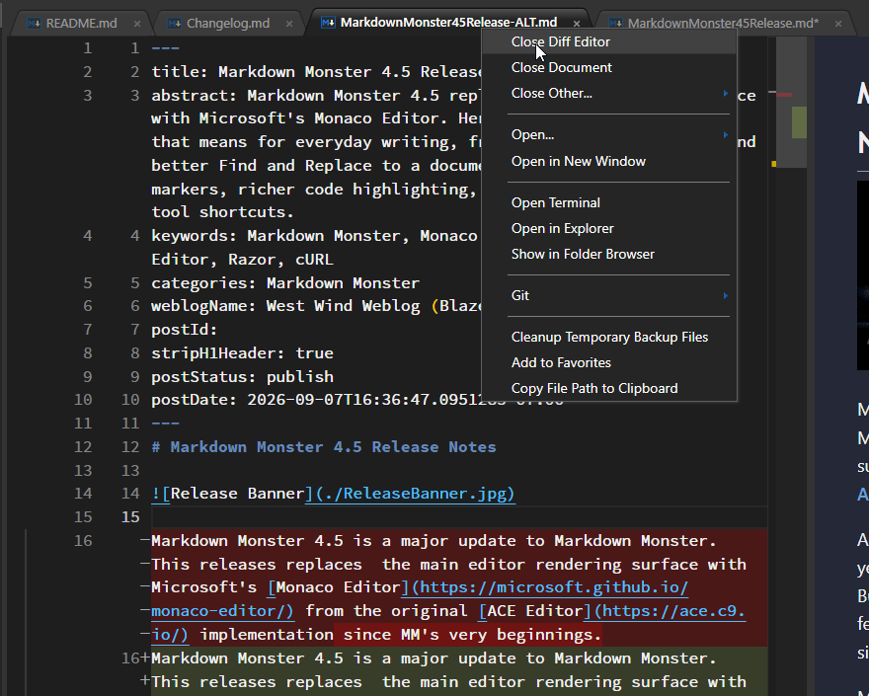Choose Add to Favorites
The height and width of the screenshot is (696, 869).
pos(609,362)
